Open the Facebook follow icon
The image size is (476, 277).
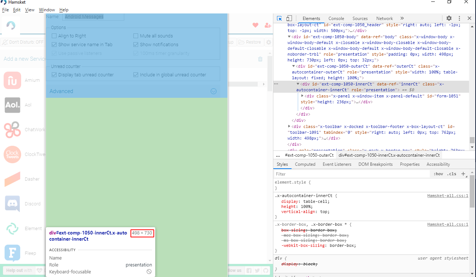[249, 270]
